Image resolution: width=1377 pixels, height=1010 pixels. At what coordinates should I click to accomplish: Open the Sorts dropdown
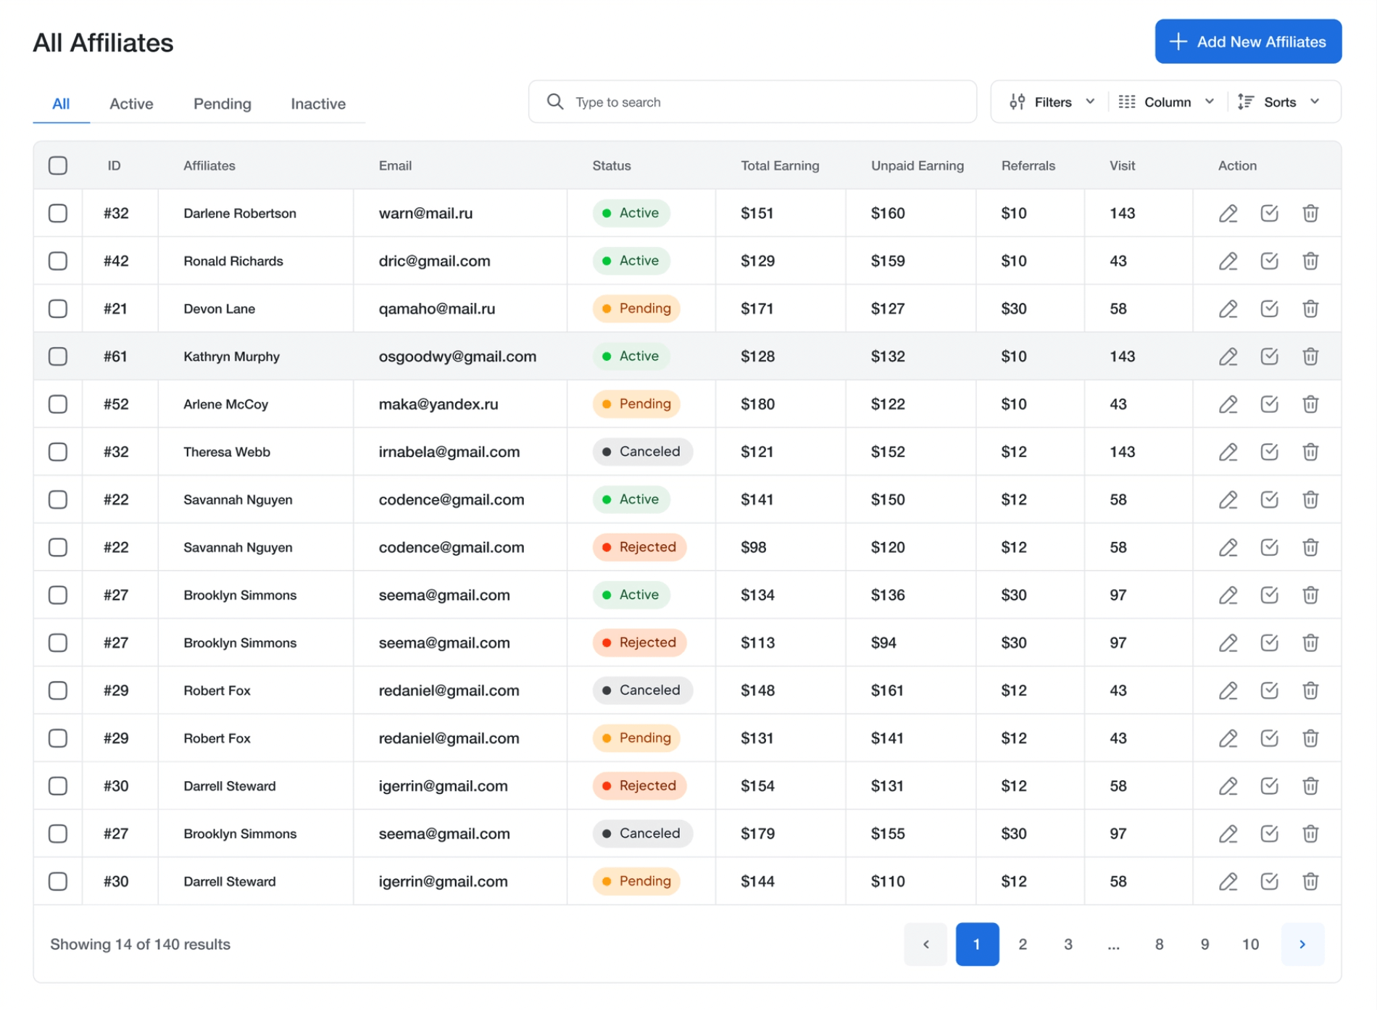1279,102
